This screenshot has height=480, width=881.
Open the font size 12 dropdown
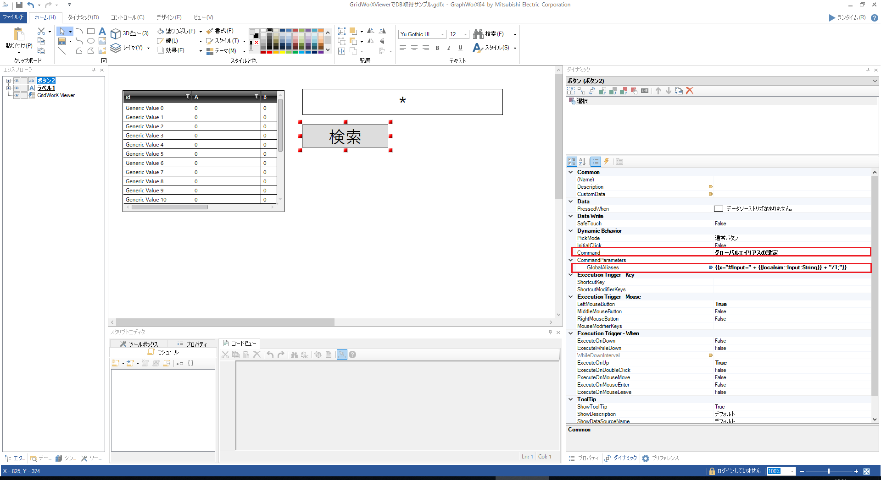pyautogui.click(x=465, y=34)
